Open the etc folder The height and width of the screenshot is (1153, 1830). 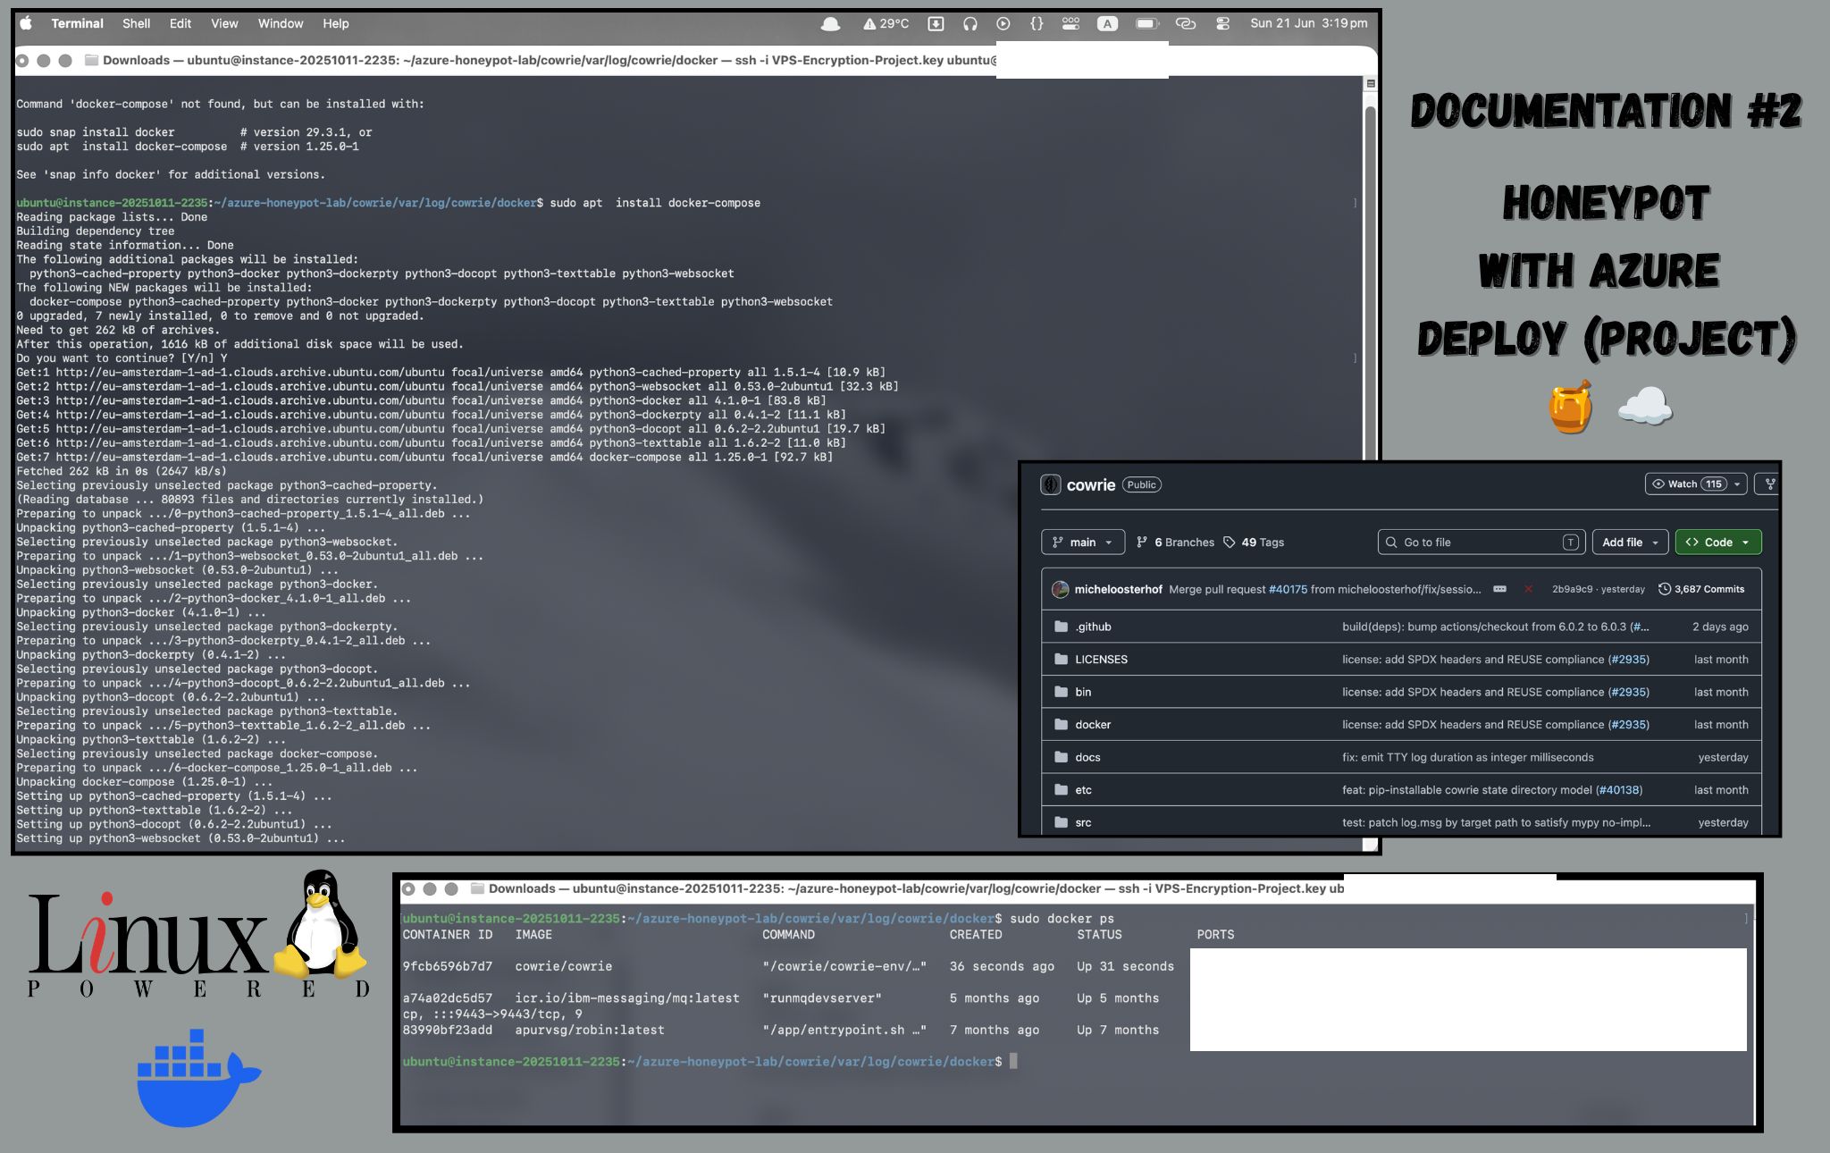coord(1083,789)
